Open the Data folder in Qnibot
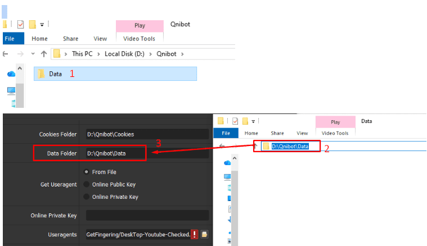 click(x=55, y=74)
